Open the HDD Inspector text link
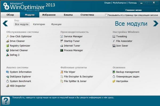Image resolution: width=160 pixels, height=106 pixels. 18,86
